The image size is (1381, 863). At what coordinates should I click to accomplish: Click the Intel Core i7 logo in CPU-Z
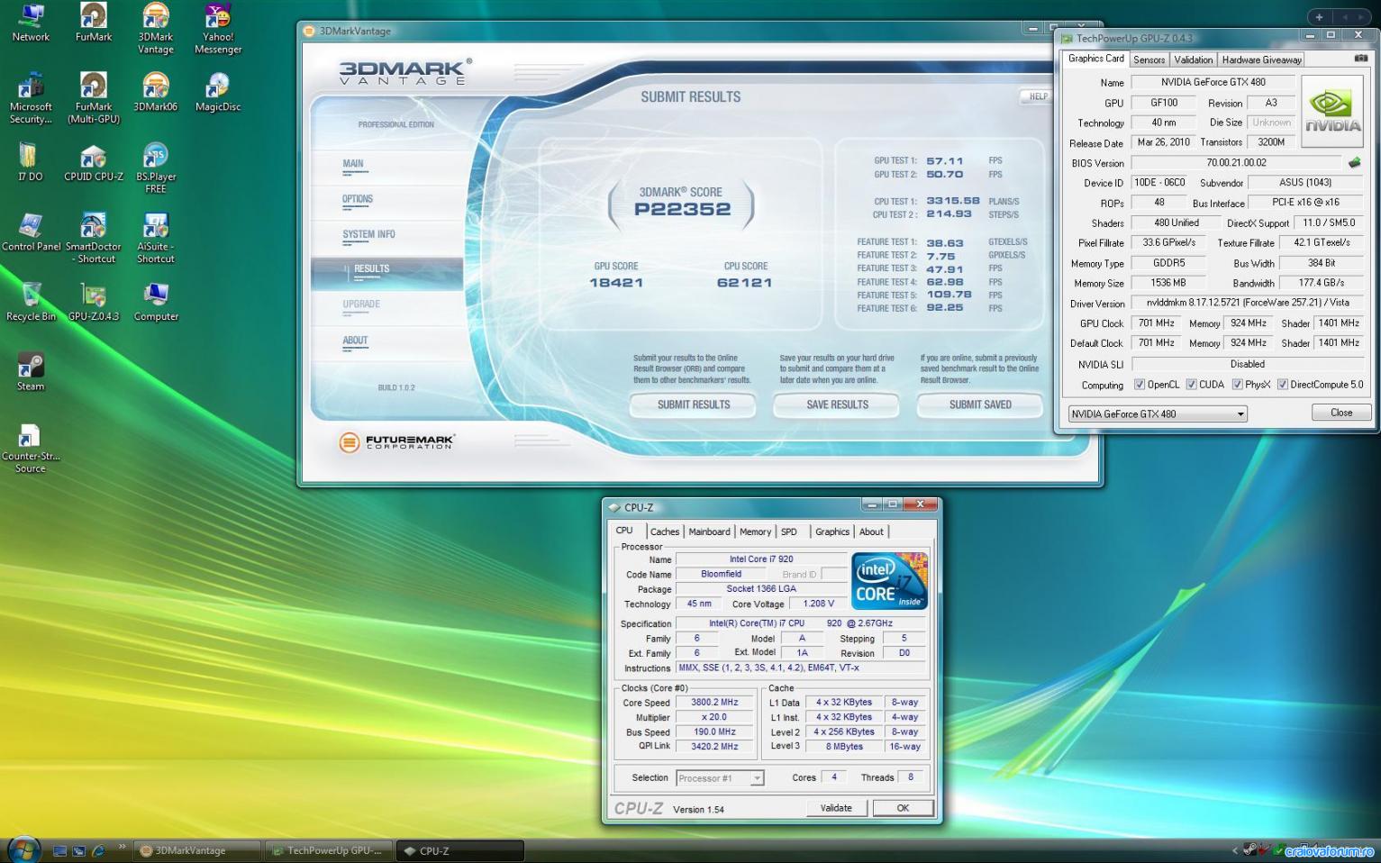tap(889, 580)
